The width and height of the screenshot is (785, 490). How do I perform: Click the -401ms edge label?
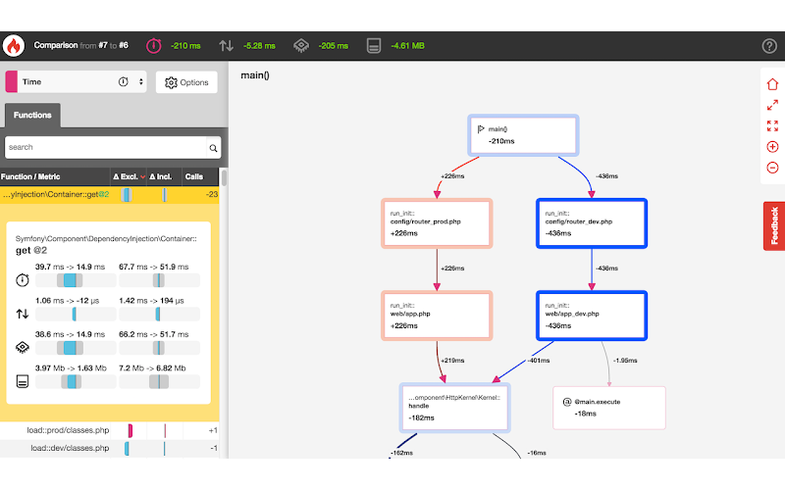[x=538, y=361]
